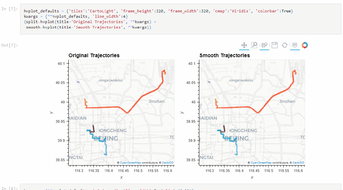Toggle the Wheel Zoom tool
This screenshot has width=343, height=190.
pos(264,45)
